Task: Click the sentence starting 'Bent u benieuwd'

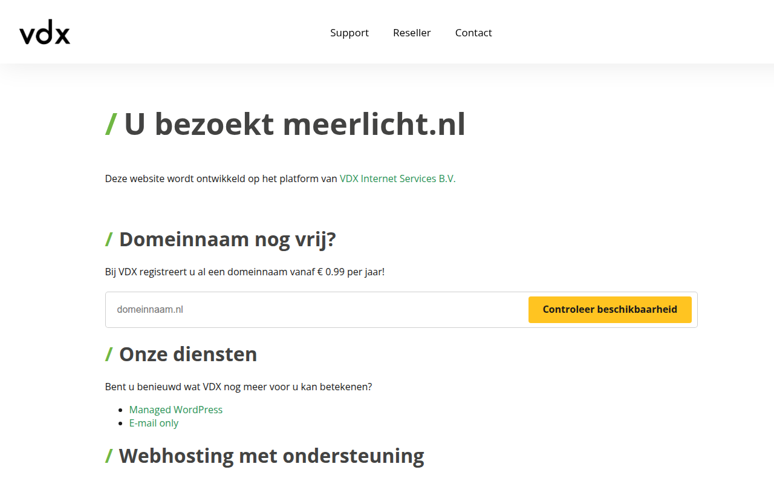Action: pyautogui.click(x=239, y=387)
